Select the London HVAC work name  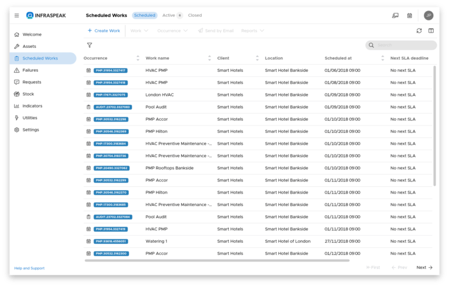(x=160, y=94)
